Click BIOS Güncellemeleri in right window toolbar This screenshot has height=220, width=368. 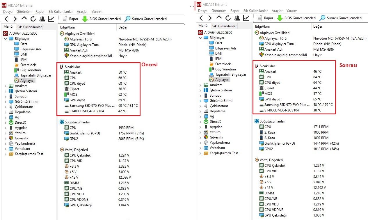pyautogui.click(x=296, y=18)
